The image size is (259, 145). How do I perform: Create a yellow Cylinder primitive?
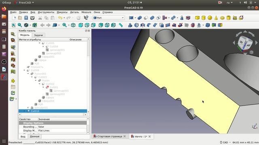[x=204, y=18]
